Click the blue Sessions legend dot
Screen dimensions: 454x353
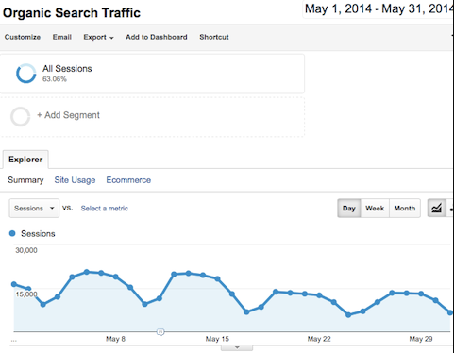(12, 233)
